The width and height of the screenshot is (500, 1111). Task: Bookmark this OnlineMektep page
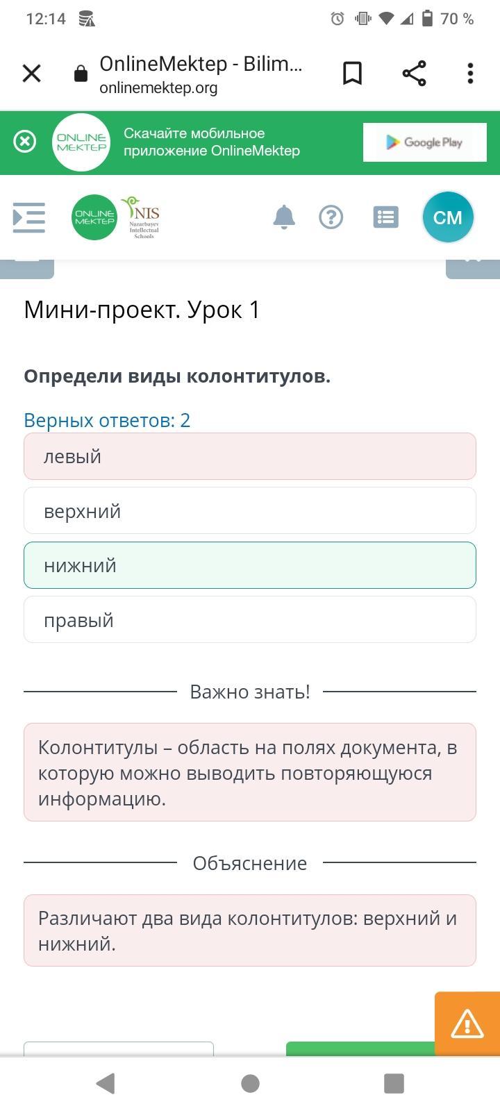(353, 74)
